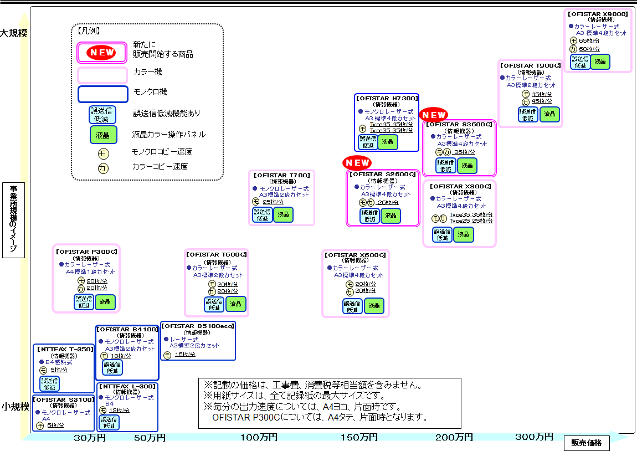637x451 pixels.
Task: Click the 300万円 price axis label
Action: (x=534, y=437)
